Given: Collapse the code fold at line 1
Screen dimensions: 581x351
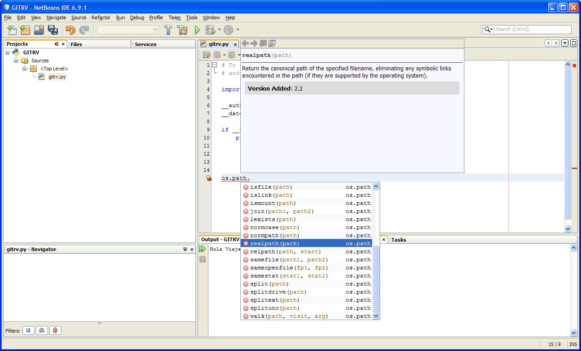Looking at the screenshot, I should pyautogui.click(x=215, y=65).
